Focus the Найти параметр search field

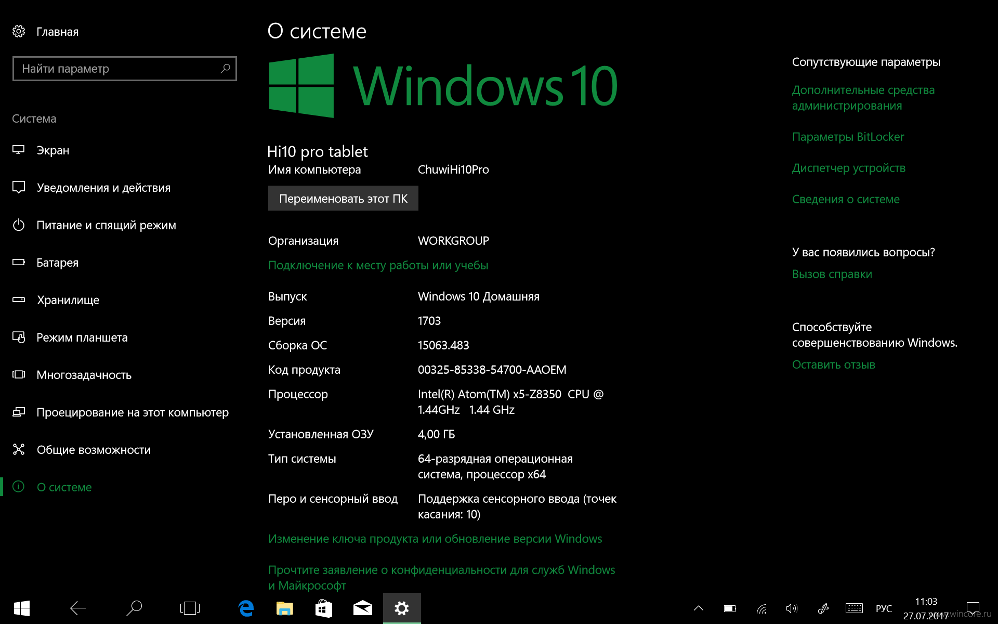click(125, 69)
